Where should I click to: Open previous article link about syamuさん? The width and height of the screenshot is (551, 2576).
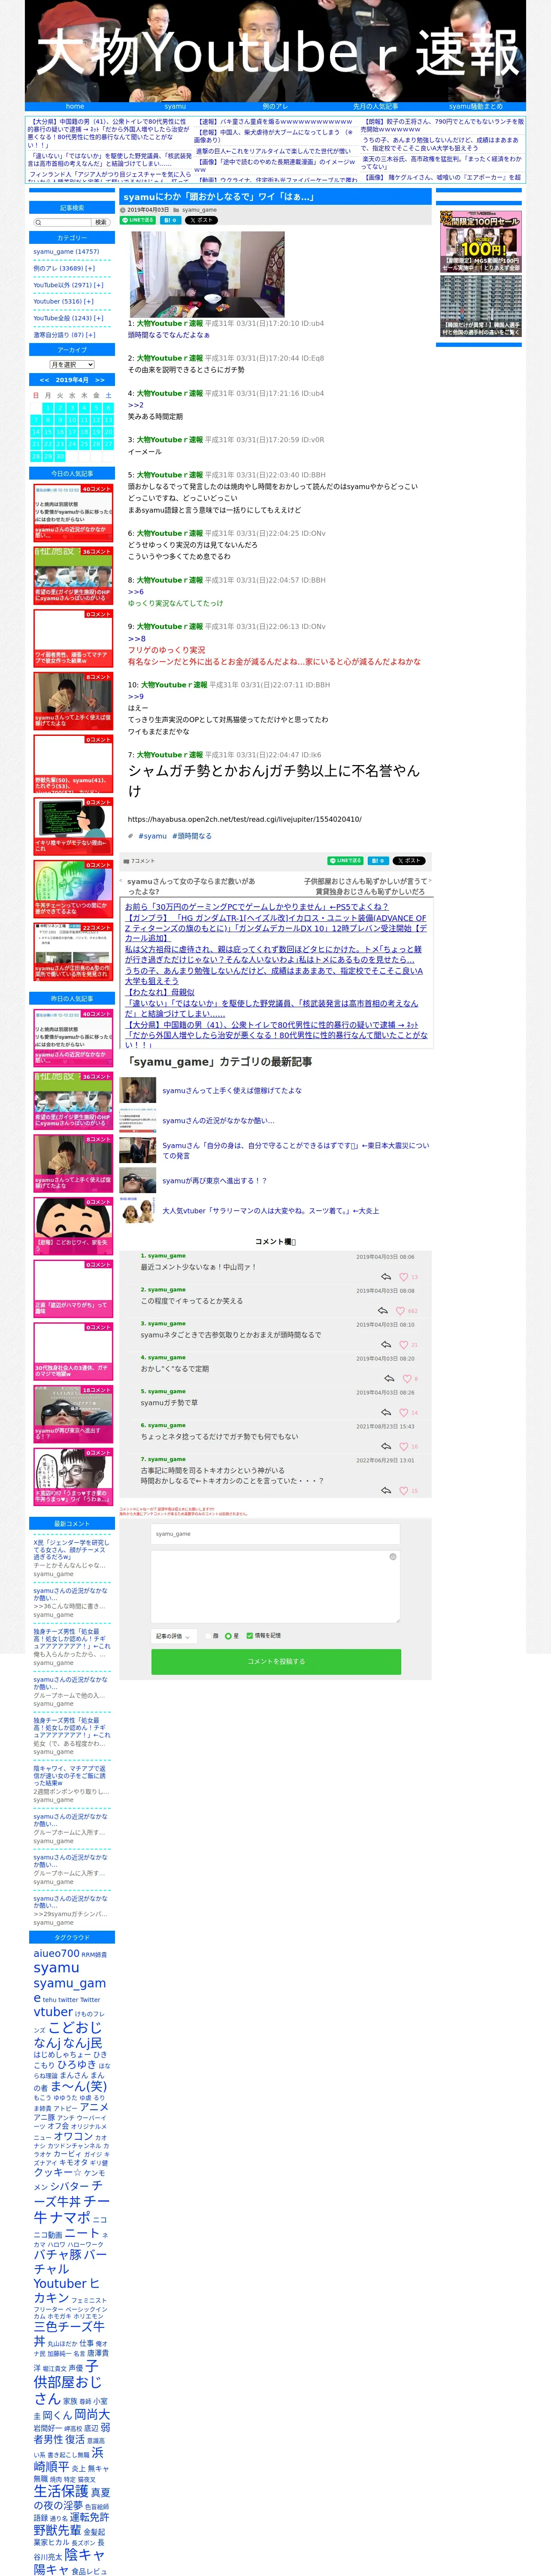(190, 886)
